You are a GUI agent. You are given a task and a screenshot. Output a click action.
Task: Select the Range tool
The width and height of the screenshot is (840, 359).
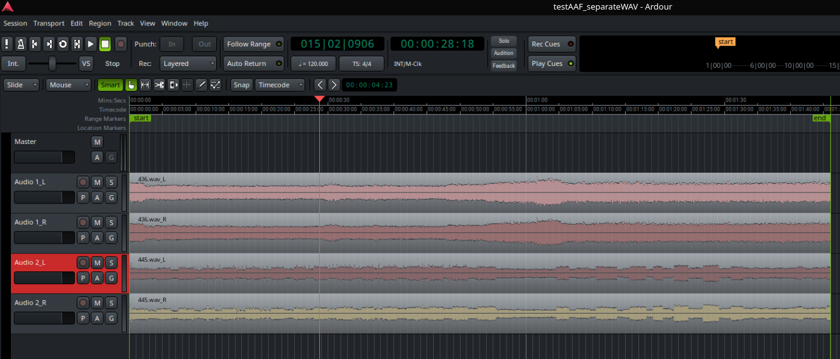pos(145,85)
